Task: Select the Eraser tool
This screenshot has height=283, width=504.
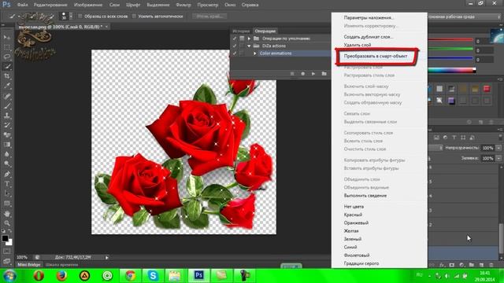Action: tap(7, 134)
